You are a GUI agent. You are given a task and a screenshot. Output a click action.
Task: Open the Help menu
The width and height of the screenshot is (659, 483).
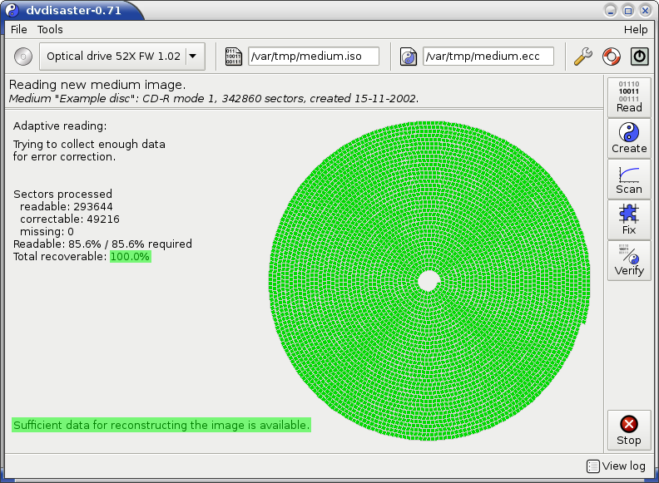[635, 29]
